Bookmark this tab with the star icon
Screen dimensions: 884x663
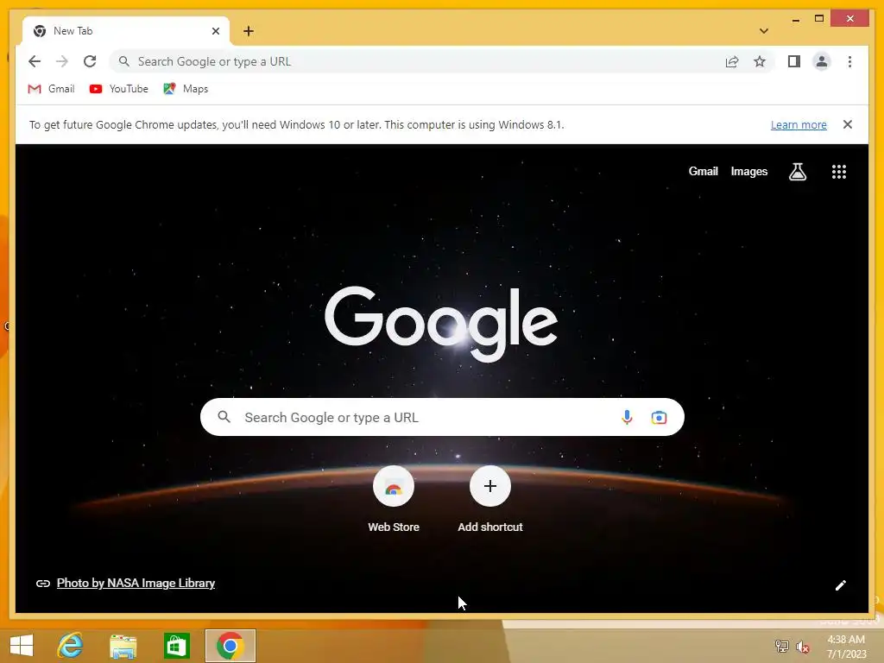(x=760, y=61)
